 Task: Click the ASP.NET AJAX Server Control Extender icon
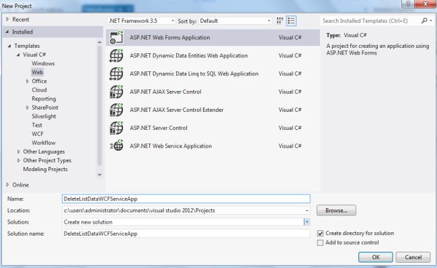116,110
